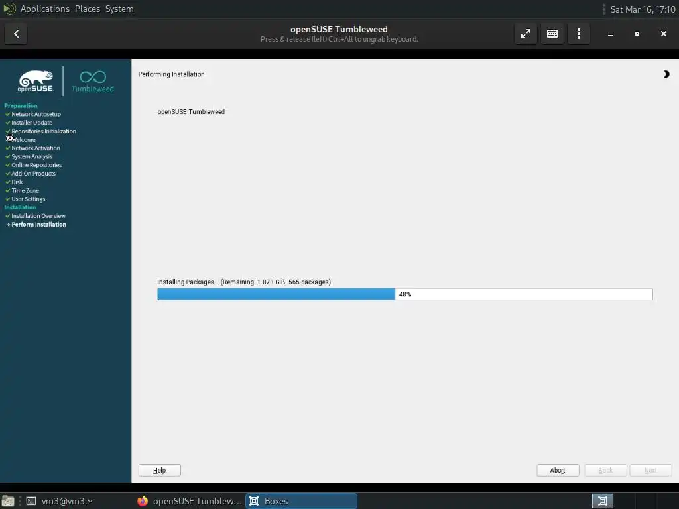
Task: Click the openSUSE Tumbleweed label in installer pane
Action: (191, 111)
